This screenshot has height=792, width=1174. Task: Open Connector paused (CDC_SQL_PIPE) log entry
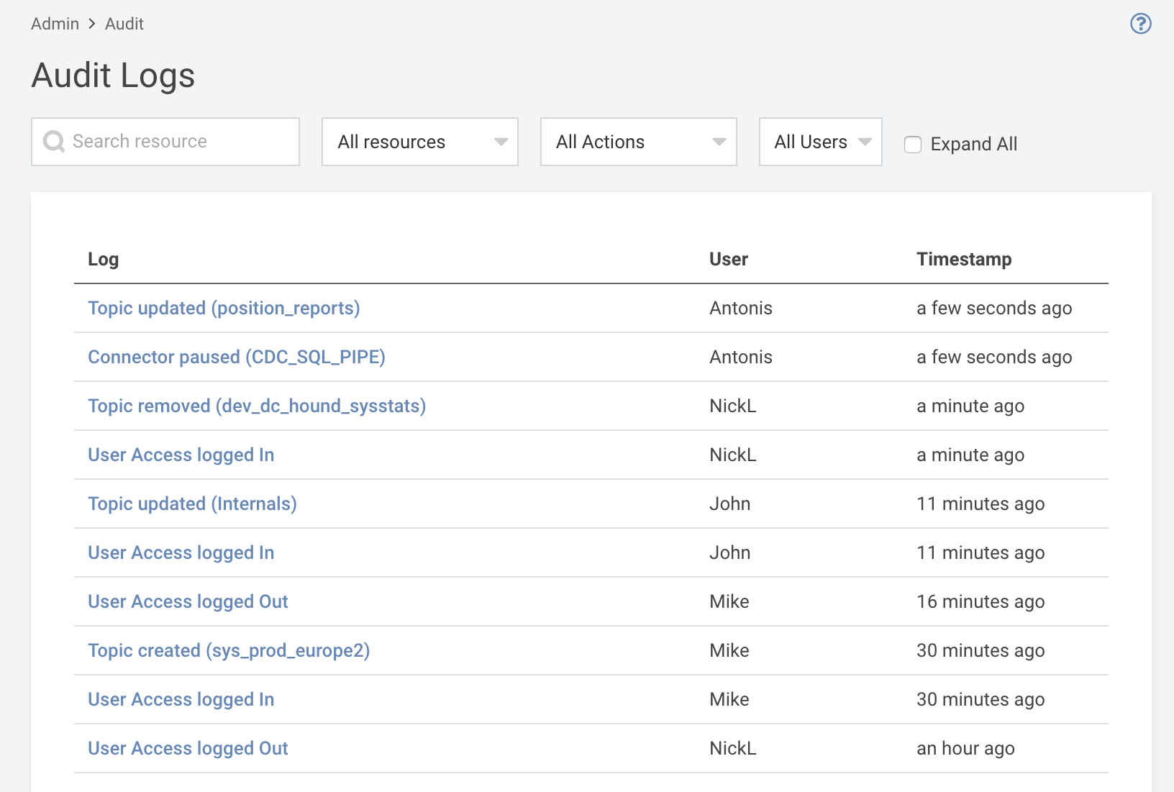(x=237, y=357)
